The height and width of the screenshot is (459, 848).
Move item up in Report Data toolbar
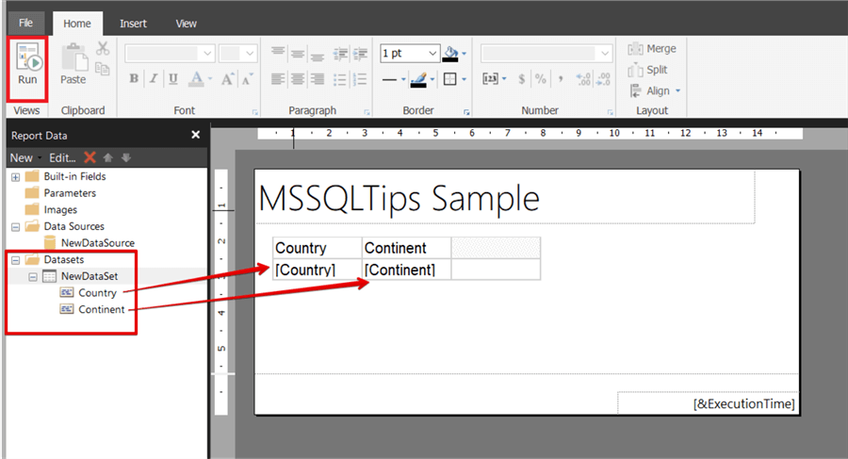[x=108, y=157]
